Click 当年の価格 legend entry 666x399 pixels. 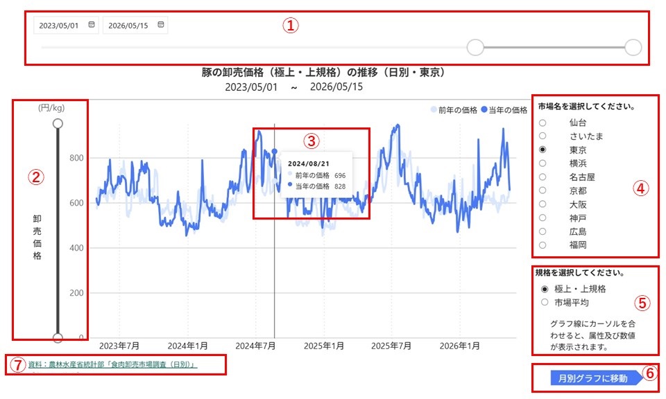click(x=504, y=110)
